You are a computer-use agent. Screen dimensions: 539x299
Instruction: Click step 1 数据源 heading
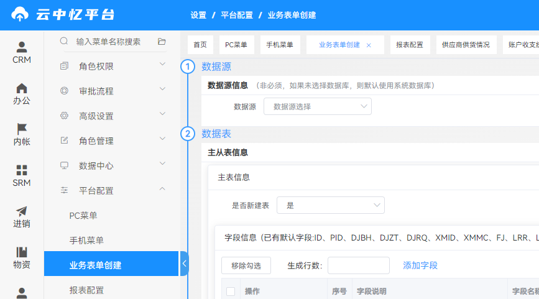(x=216, y=67)
